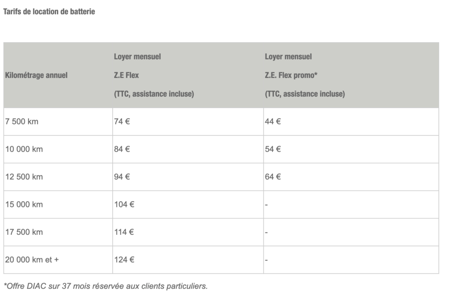Select the '15 000 km' mileage cell

58,205
